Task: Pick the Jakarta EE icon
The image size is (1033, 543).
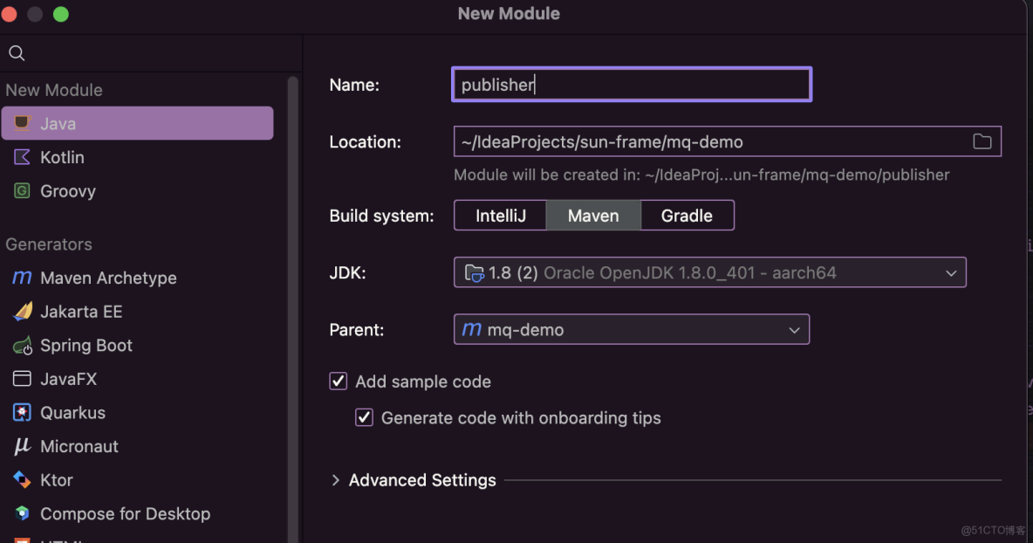Action: tap(23, 312)
